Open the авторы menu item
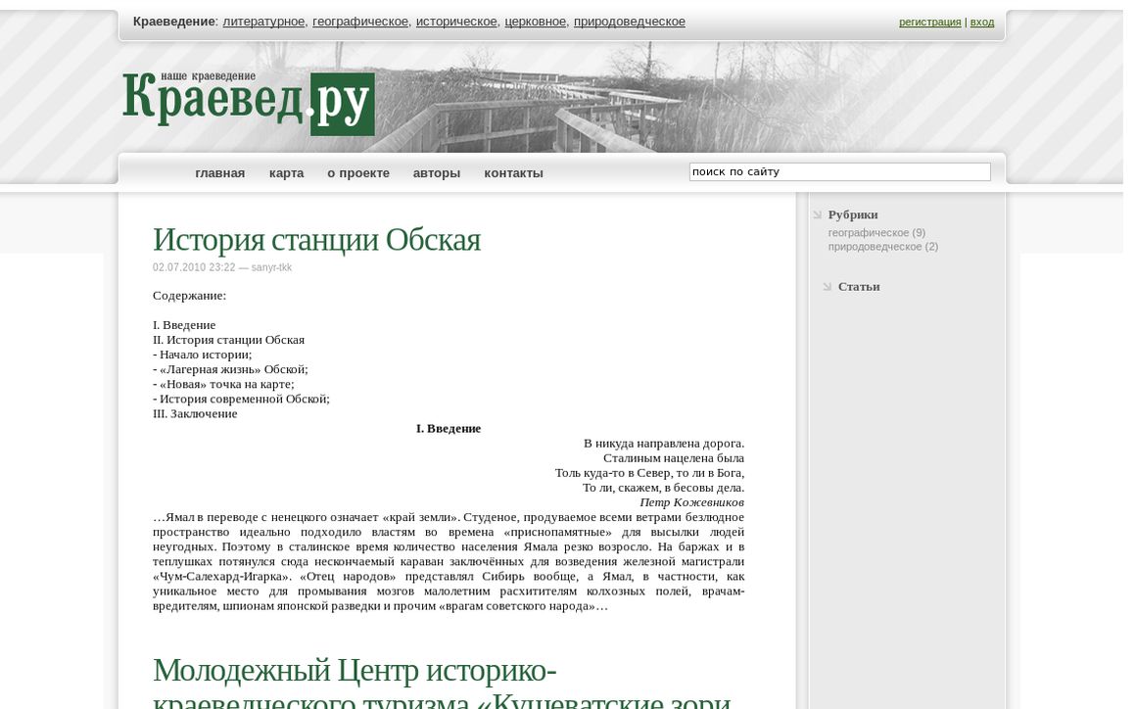This screenshot has height=709, width=1136. [x=436, y=173]
